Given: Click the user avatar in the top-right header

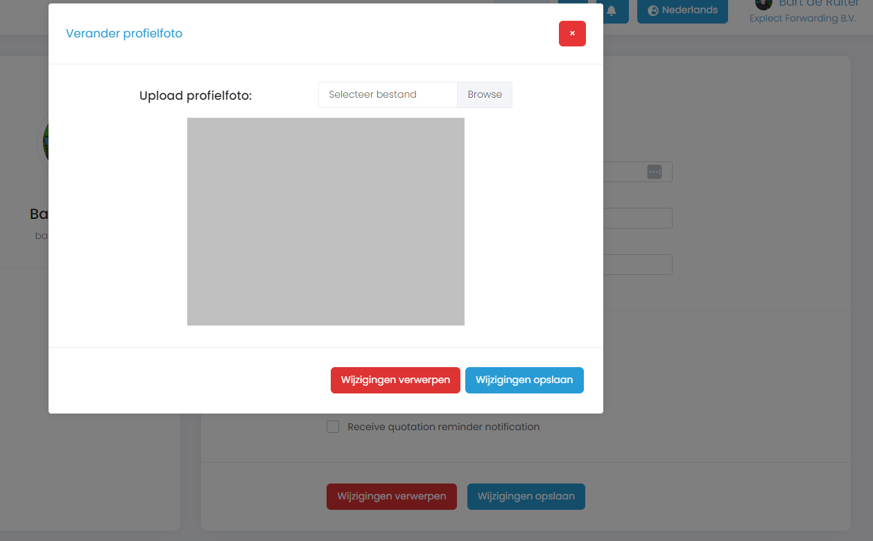Looking at the screenshot, I should click(763, 4).
